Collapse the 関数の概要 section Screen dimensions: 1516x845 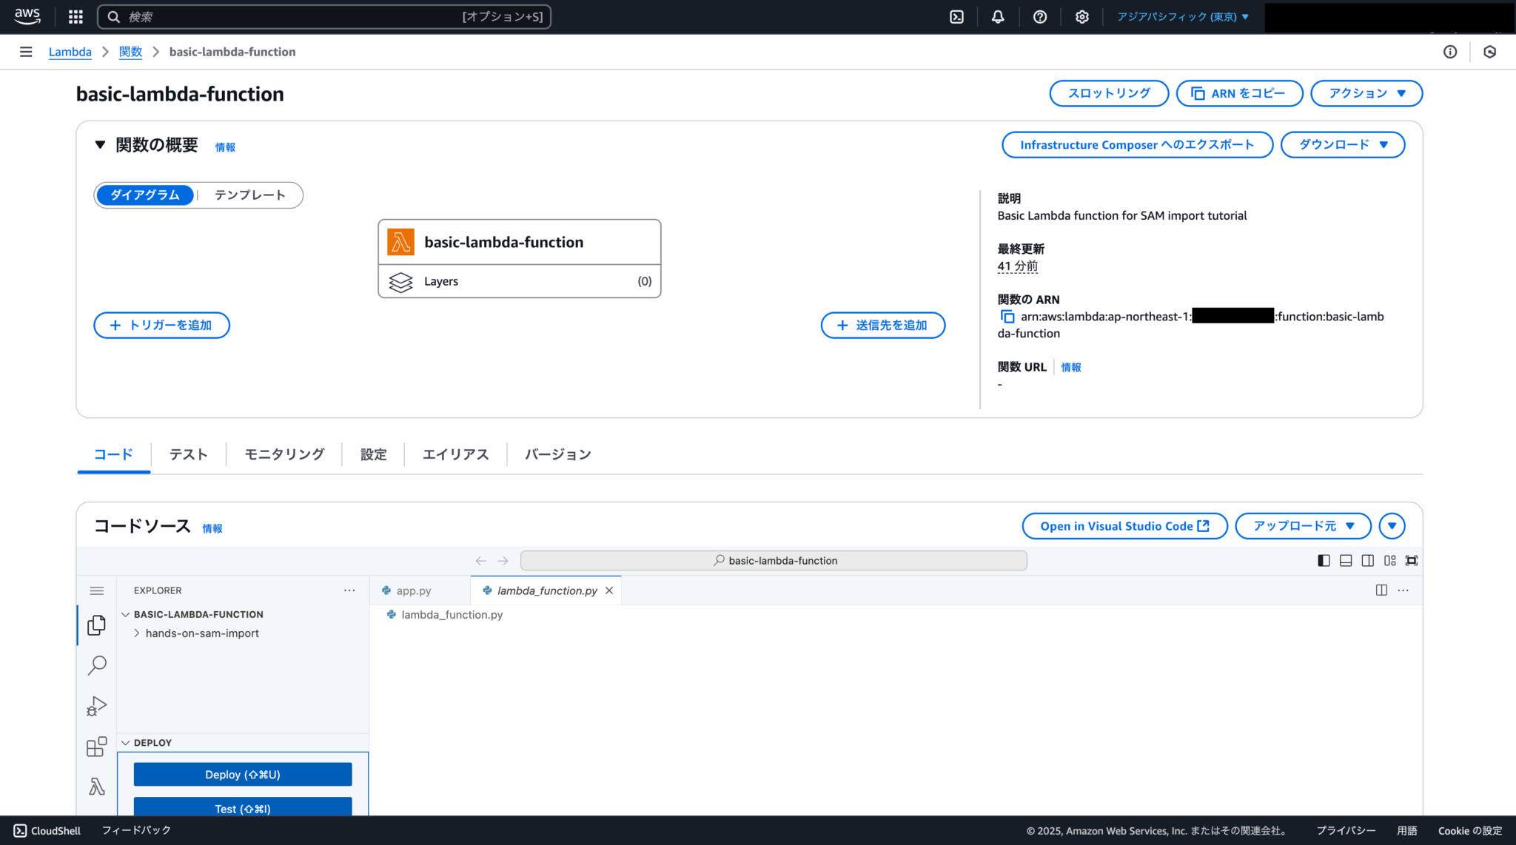click(x=100, y=145)
